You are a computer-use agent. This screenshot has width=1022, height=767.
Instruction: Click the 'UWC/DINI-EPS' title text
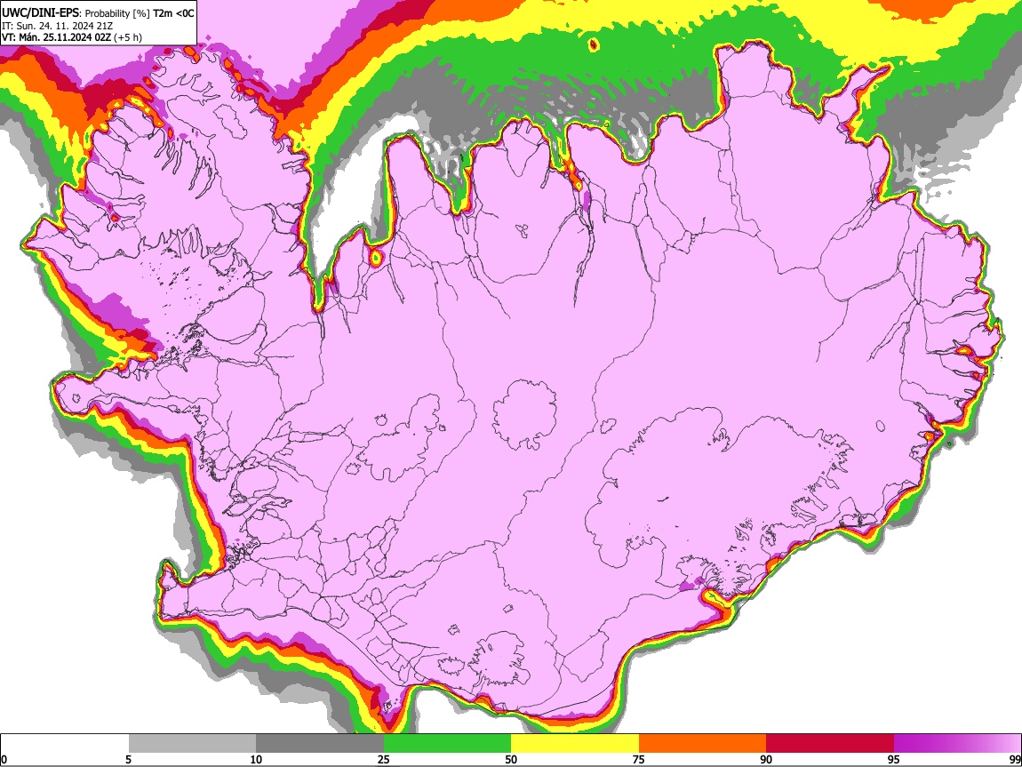(40, 12)
